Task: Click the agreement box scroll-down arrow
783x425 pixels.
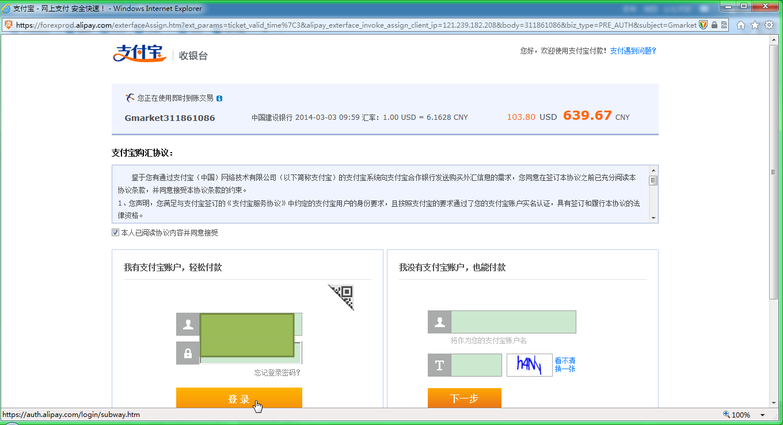Action: pos(653,218)
